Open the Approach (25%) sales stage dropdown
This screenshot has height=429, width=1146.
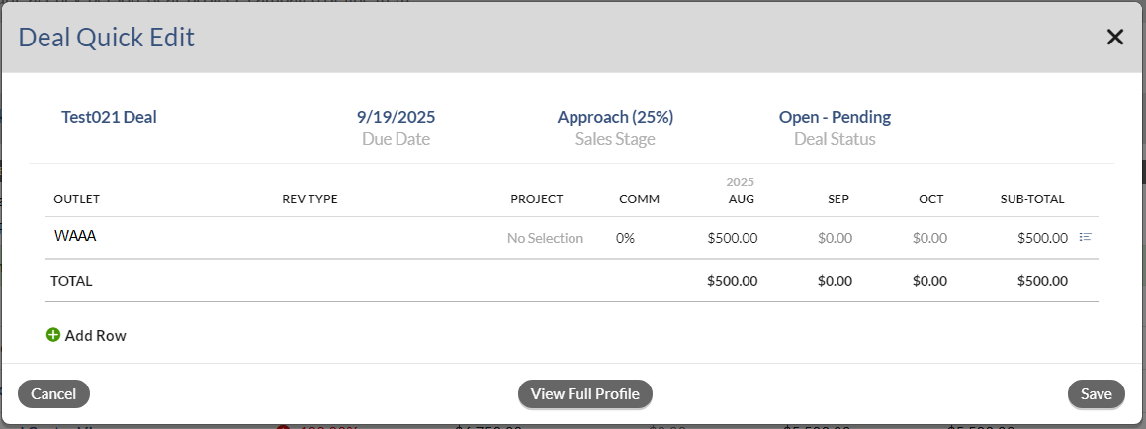[615, 117]
